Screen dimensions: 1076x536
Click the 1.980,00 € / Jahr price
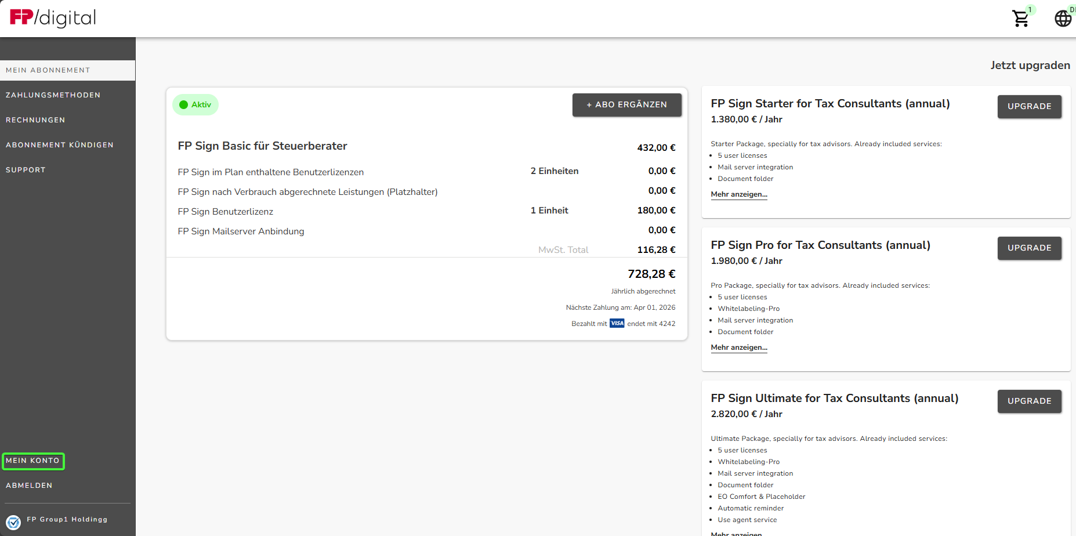747,261
